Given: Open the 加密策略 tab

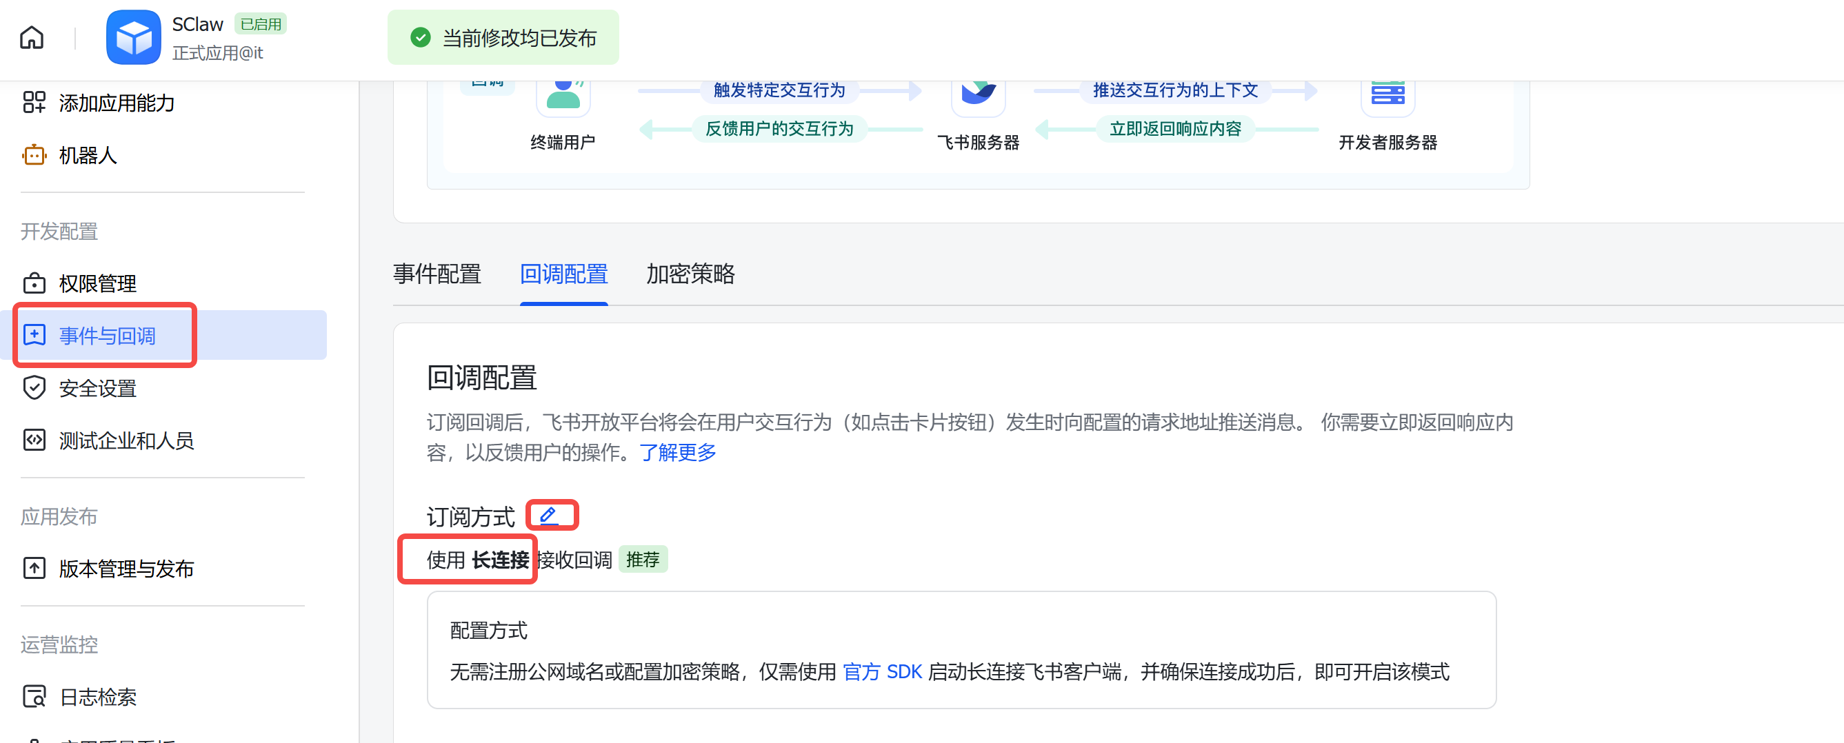Looking at the screenshot, I should tap(690, 274).
